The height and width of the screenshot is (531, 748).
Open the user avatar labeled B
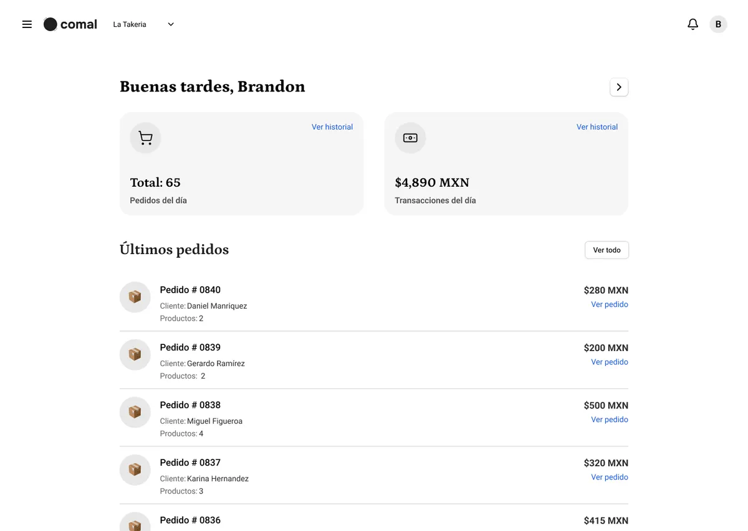pyautogui.click(x=718, y=24)
